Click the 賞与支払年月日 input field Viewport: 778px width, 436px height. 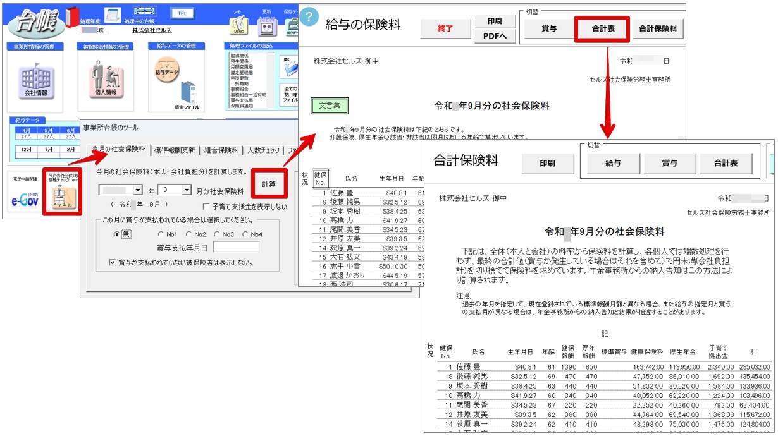point(236,247)
